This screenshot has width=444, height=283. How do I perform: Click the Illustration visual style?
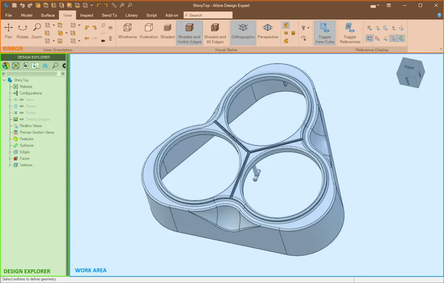click(x=148, y=31)
